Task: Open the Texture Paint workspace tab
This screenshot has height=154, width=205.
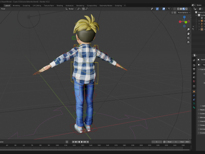Action: pos(49,6)
